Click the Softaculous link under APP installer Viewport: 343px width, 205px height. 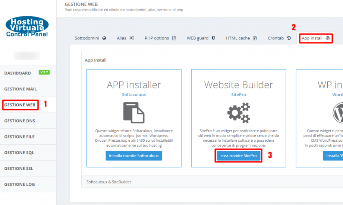[x=134, y=95]
